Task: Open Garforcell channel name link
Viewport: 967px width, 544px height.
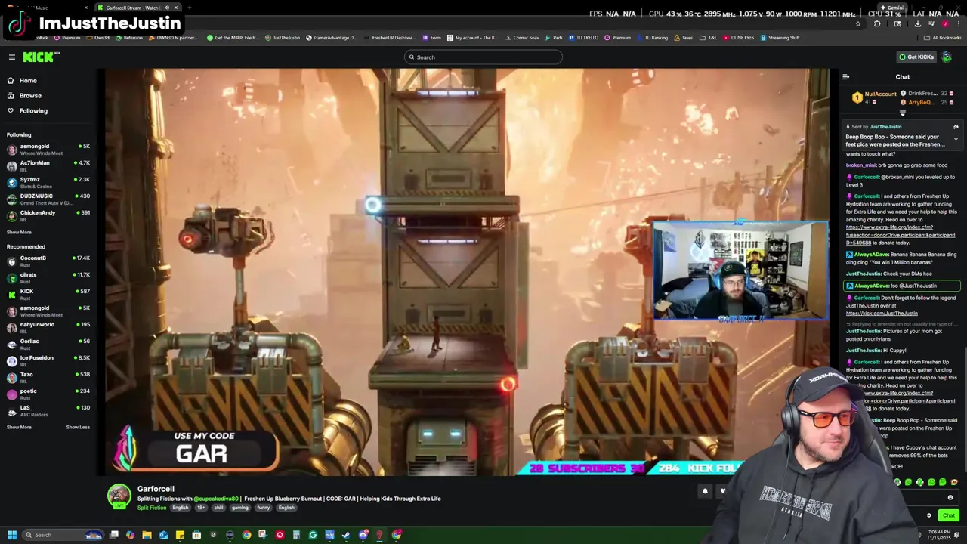Action: [x=156, y=489]
